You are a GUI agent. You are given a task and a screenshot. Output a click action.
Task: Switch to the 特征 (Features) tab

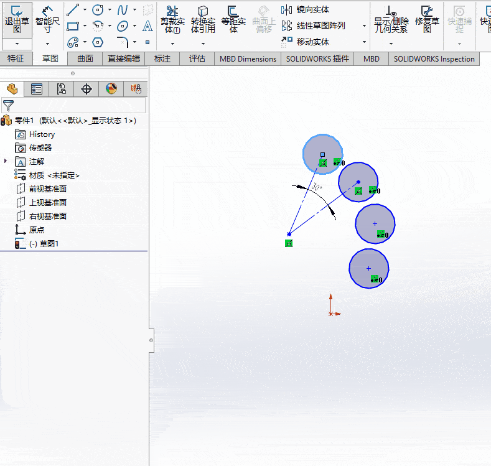[x=16, y=59]
